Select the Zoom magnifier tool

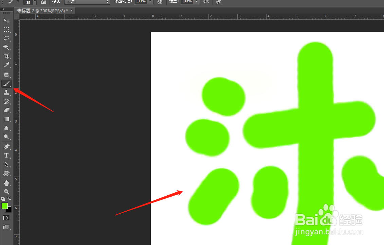click(6, 192)
